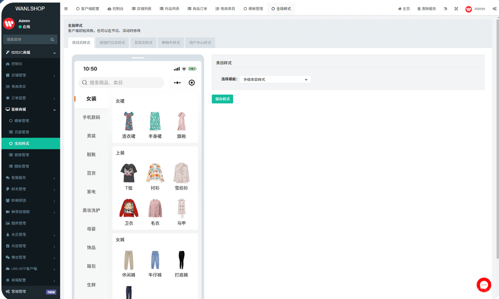Select the 毛衣 product image
Screen dimensions: 499x299
[155, 208]
